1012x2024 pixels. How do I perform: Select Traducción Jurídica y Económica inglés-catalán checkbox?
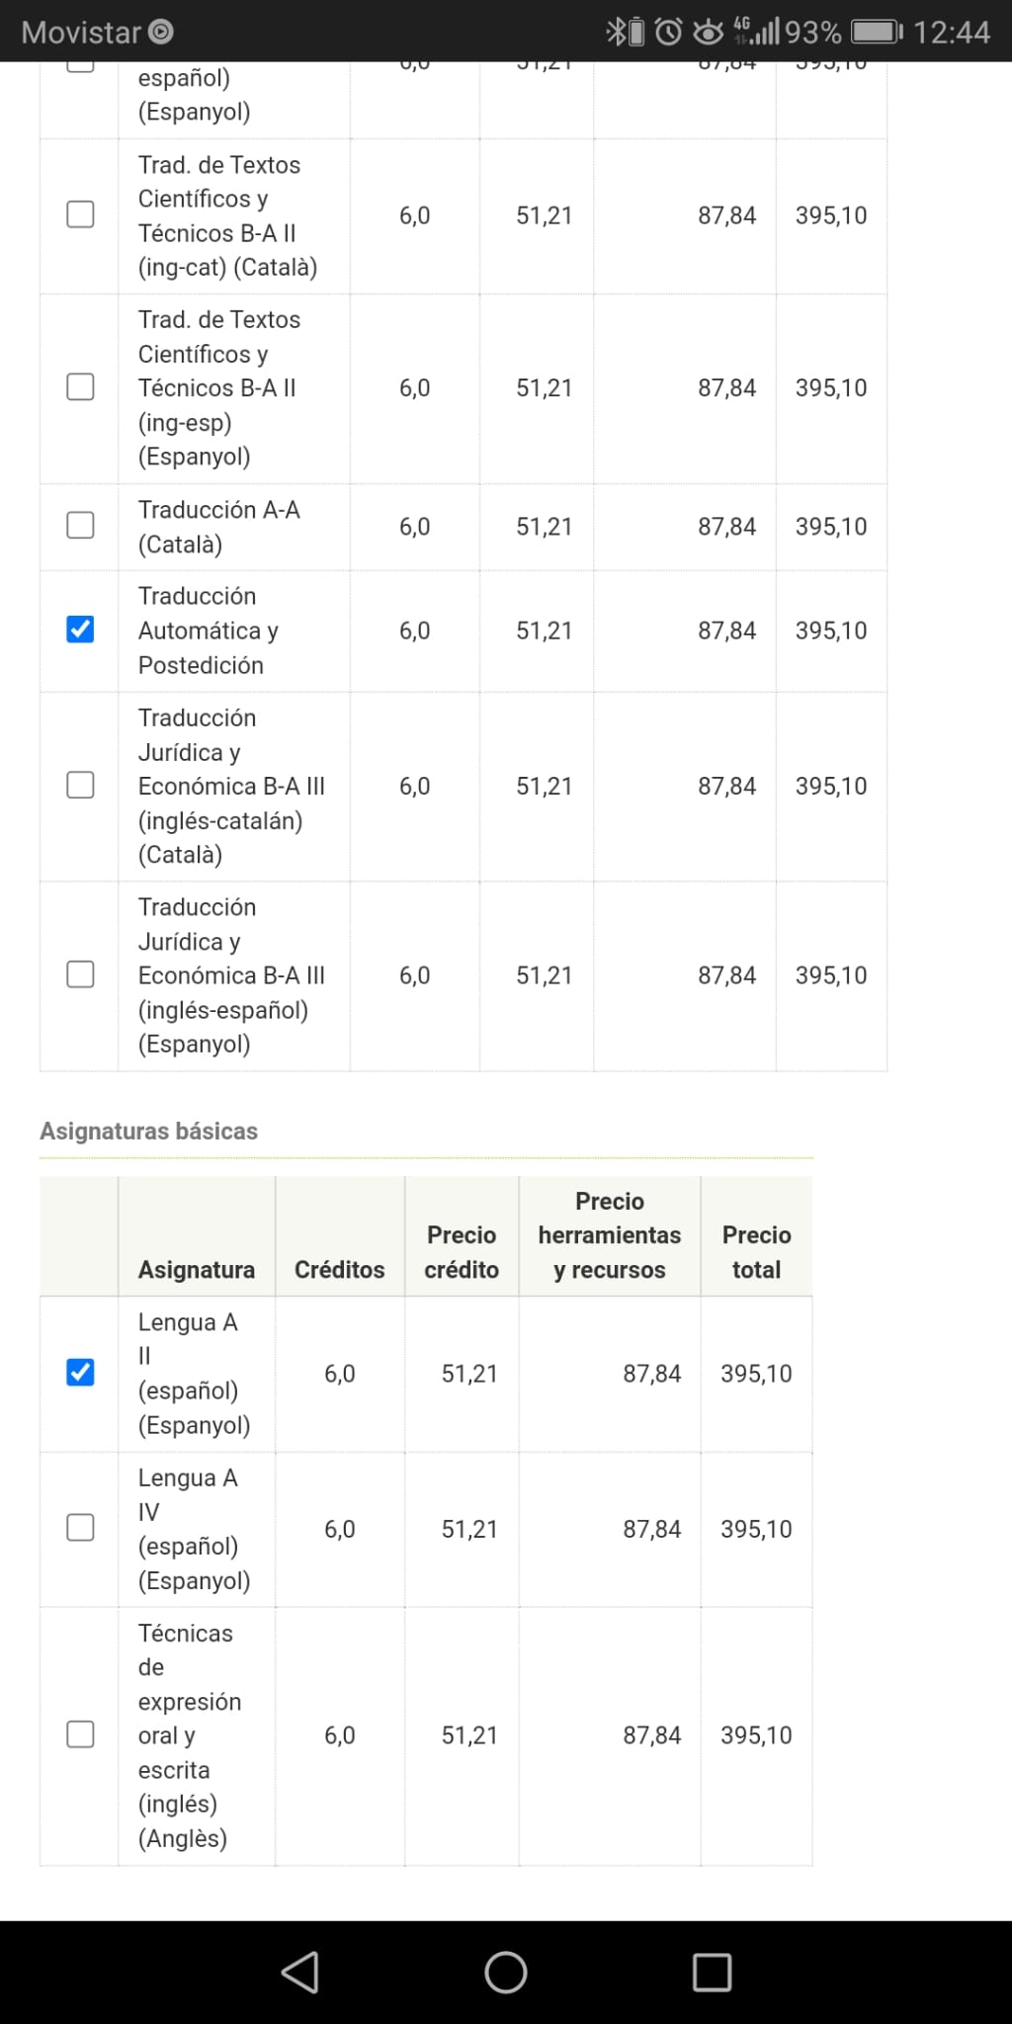pyautogui.click(x=80, y=785)
